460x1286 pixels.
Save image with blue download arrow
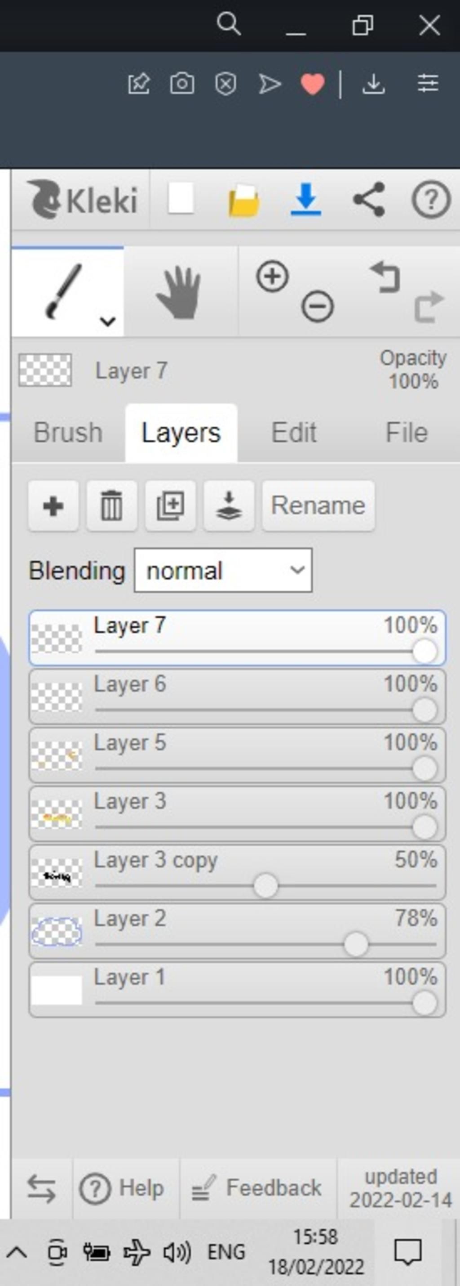(x=305, y=199)
